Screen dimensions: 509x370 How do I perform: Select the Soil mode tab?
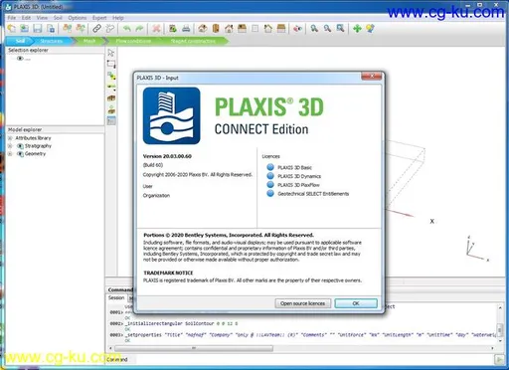[x=20, y=41]
